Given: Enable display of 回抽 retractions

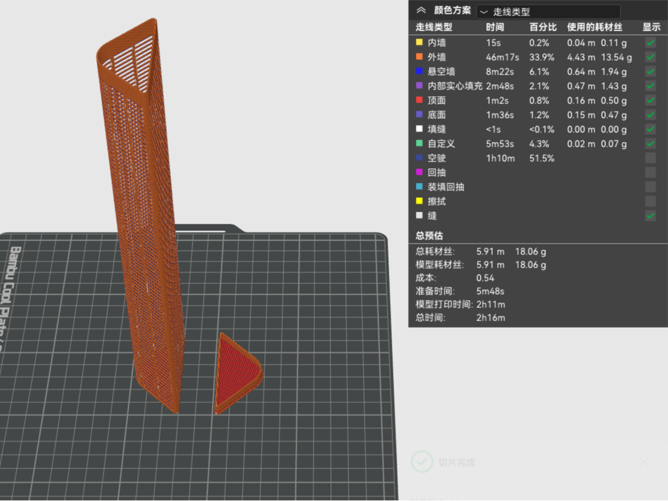Looking at the screenshot, I should 650,173.
